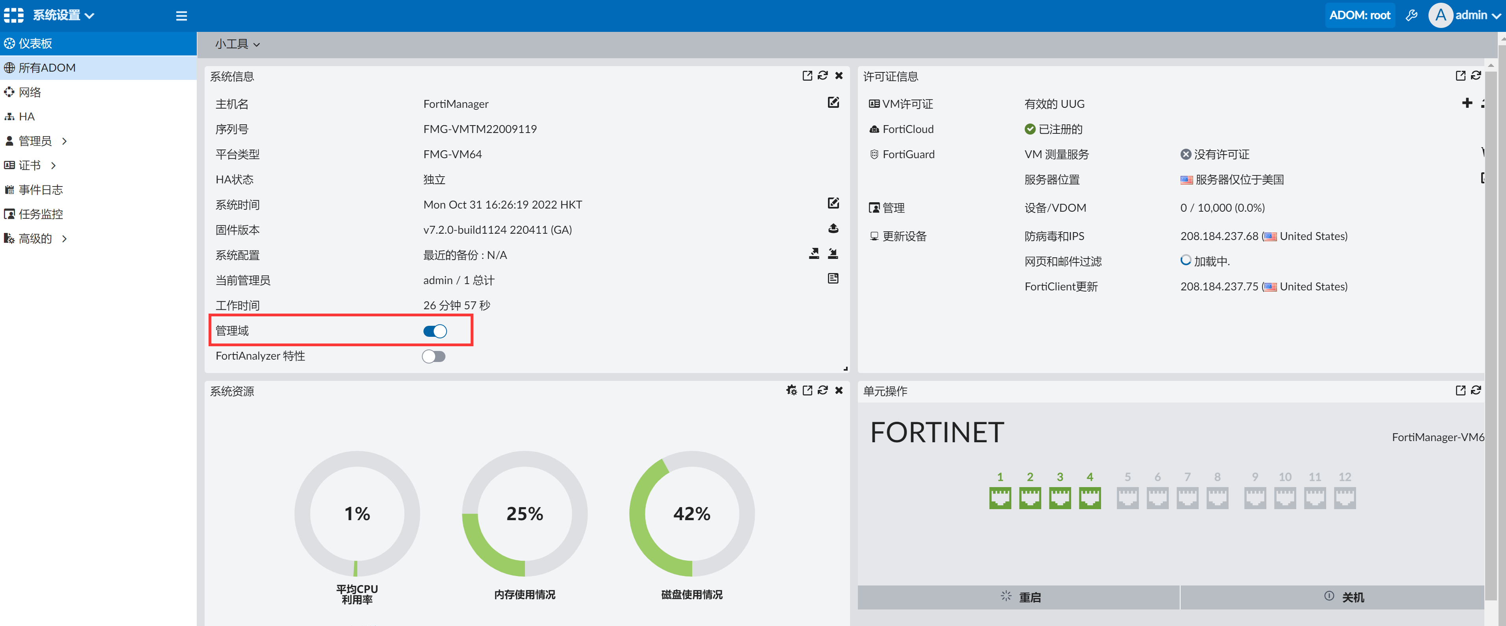1506x626 pixels.
Task: Collapse the sidebar with the hamburger icon
Action: click(x=181, y=16)
